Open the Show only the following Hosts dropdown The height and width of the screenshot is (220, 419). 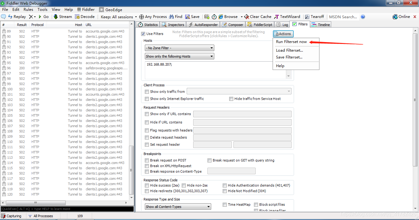click(x=180, y=56)
